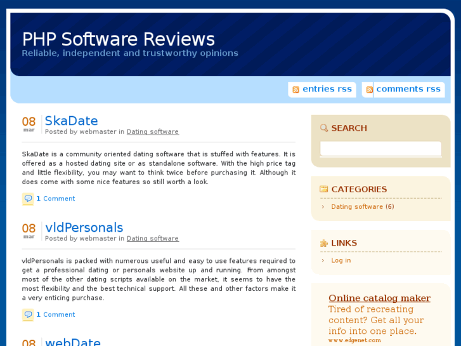The width and height of the screenshot is (461, 346).
Task: Click the SkaDate description paragraph
Action: (x=159, y=168)
